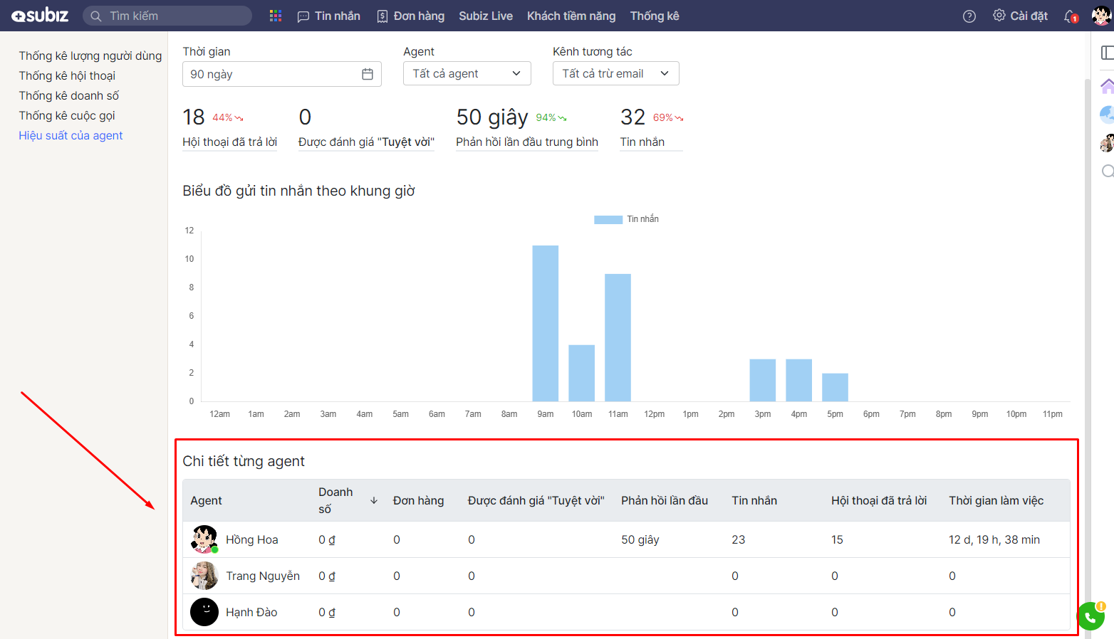Go to the Tin nhắn menu

(329, 16)
